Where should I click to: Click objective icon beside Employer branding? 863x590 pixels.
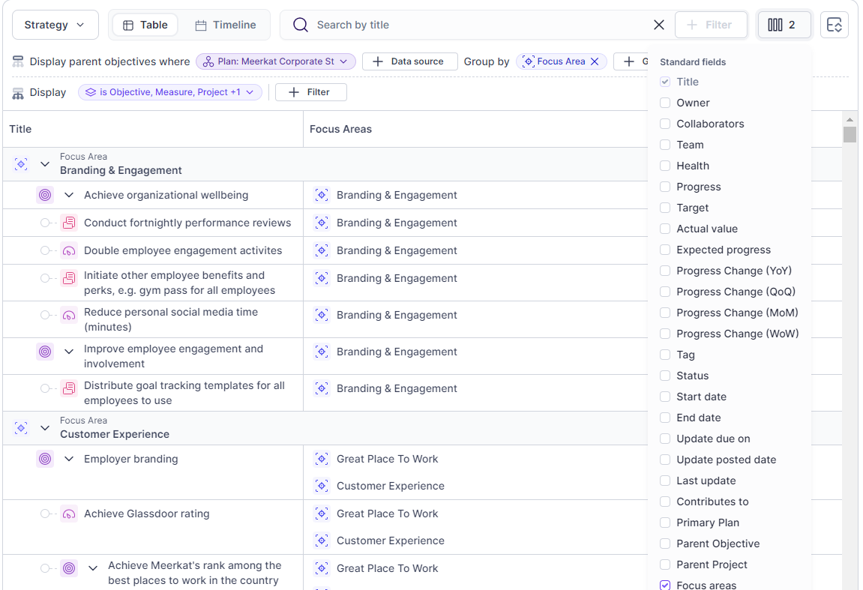tap(45, 459)
